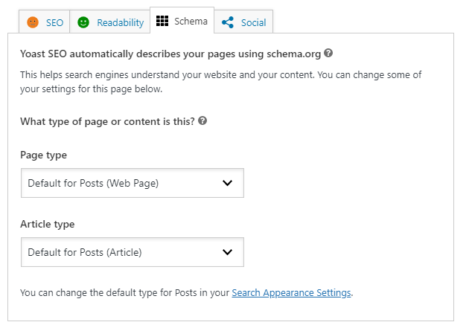Image resolution: width=472 pixels, height=325 pixels.
Task: Click the Social share icon
Action: click(x=228, y=22)
